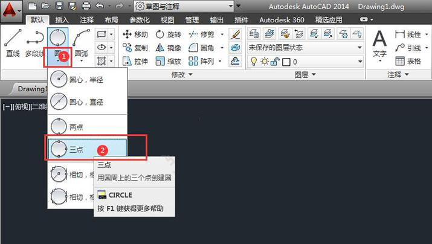Viewport: 432px width, 244px height.
Task: Switch to the Insert (插入) ribbon tab
Action: [x=62, y=20]
